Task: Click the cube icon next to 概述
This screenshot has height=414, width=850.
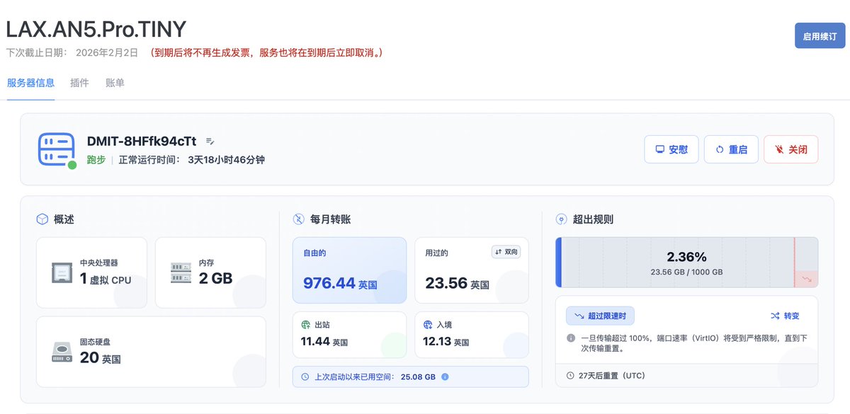Action: [42, 219]
